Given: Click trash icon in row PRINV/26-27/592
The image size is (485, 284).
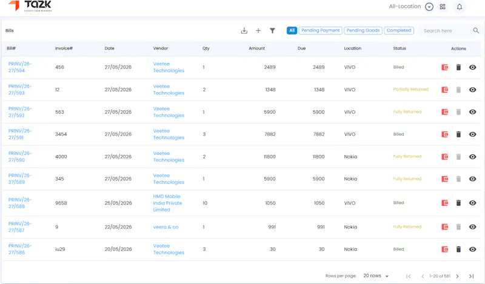Looking at the screenshot, I should (x=458, y=112).
